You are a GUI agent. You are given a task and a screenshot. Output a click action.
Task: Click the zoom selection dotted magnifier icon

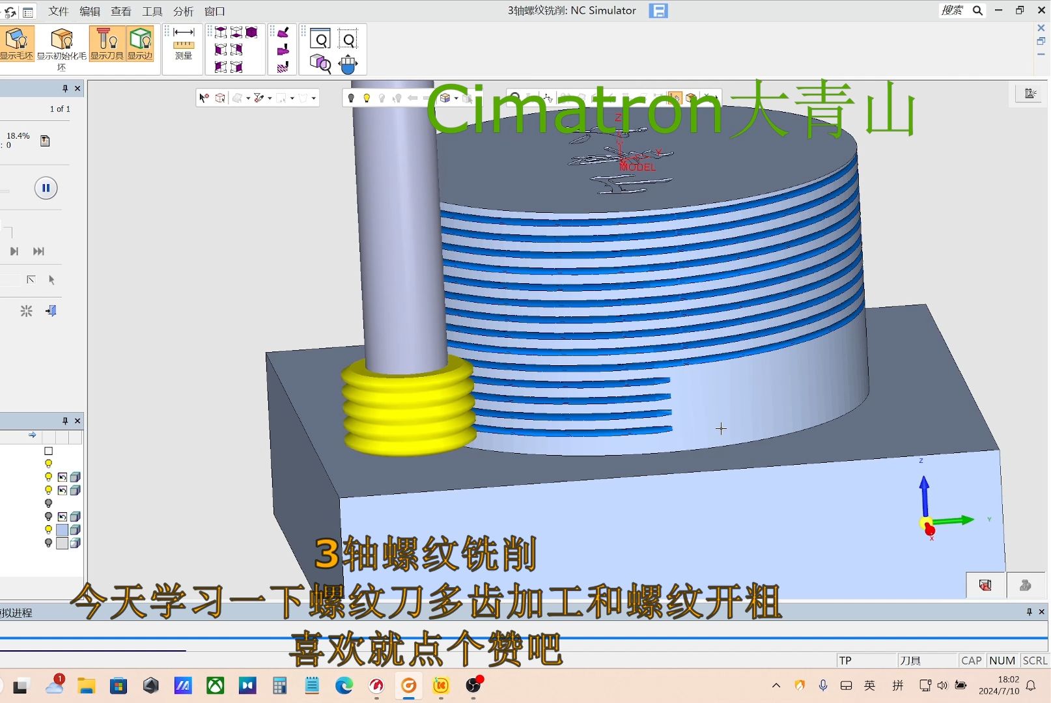click(349, 40)
